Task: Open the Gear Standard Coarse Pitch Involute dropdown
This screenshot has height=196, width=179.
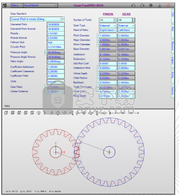Action: click(36, 19)
